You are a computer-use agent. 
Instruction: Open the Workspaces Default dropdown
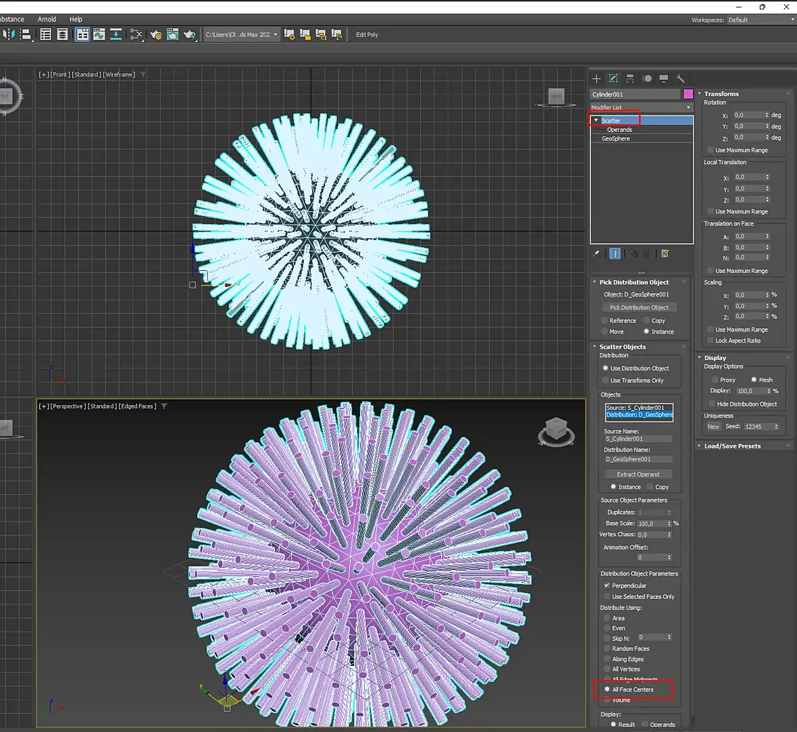(x=761, y=20)
